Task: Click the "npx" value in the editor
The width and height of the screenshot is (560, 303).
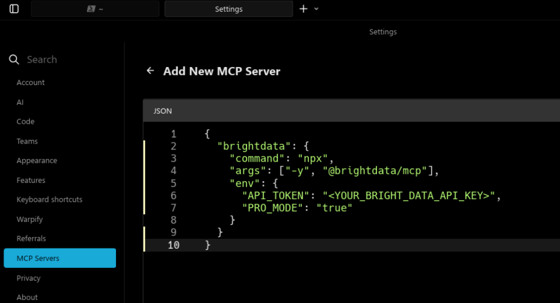Action: click(x=313, y=158)
